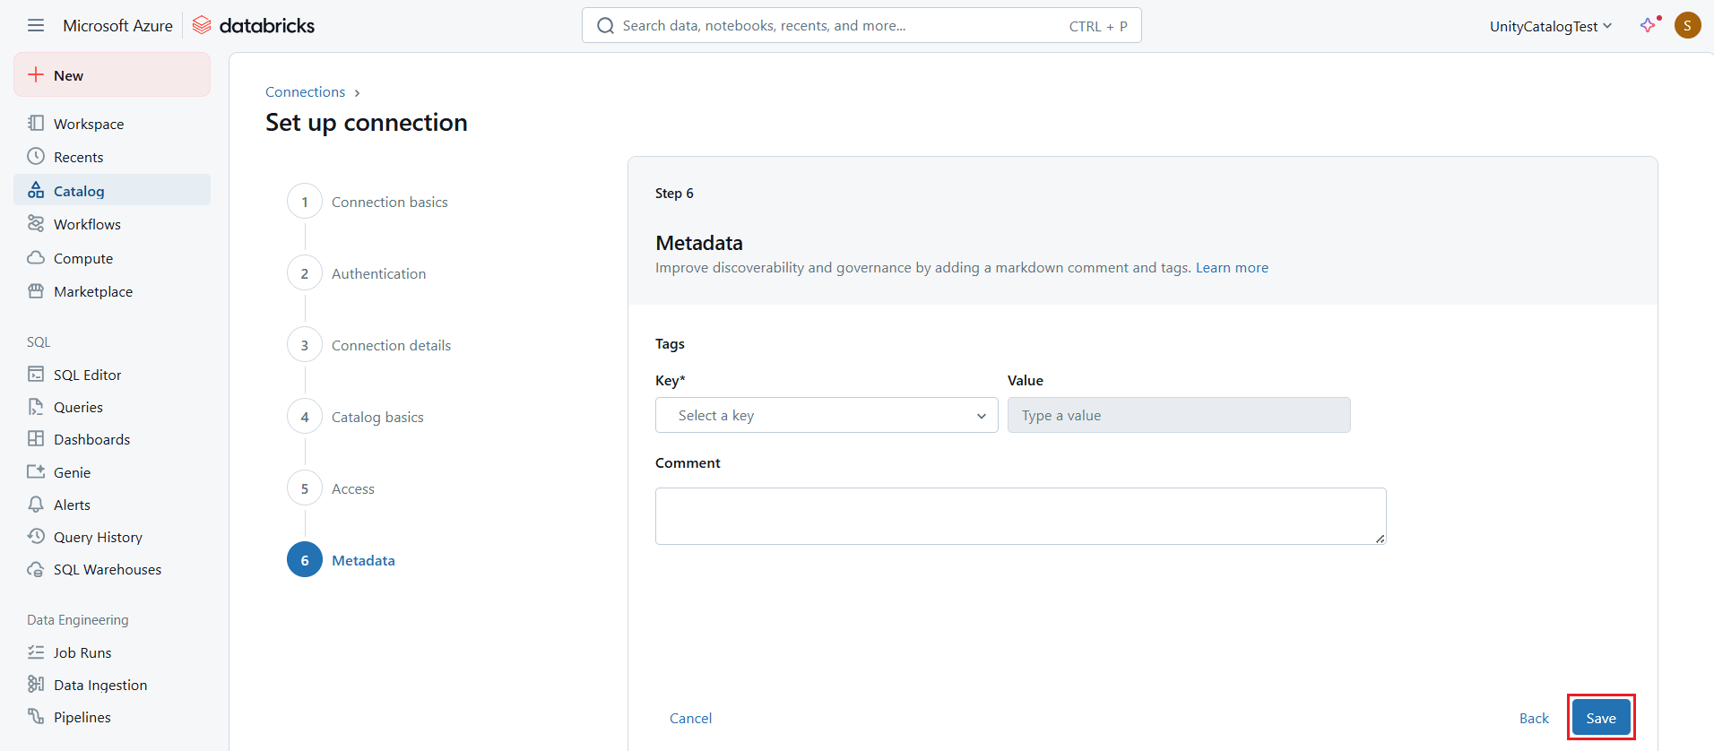Screen dimensions: 1714x751
Task: Click the user avatar icon
Action: (1687, 25)
